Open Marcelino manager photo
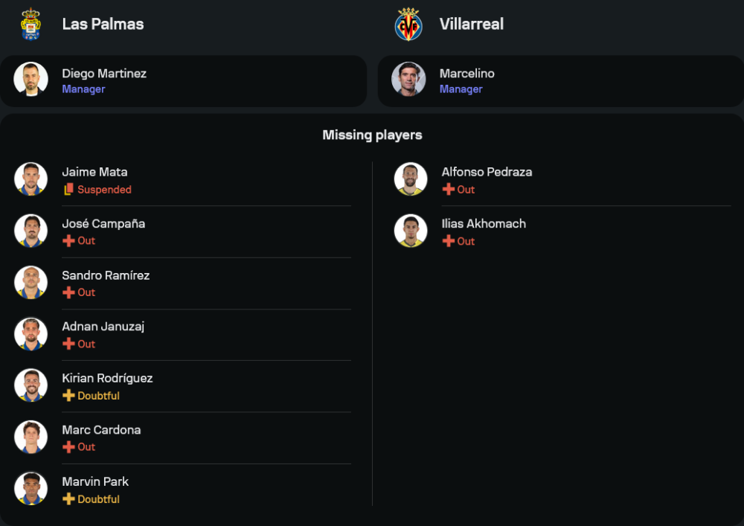This screenshot has width=744, height=526. pos(408,80)
